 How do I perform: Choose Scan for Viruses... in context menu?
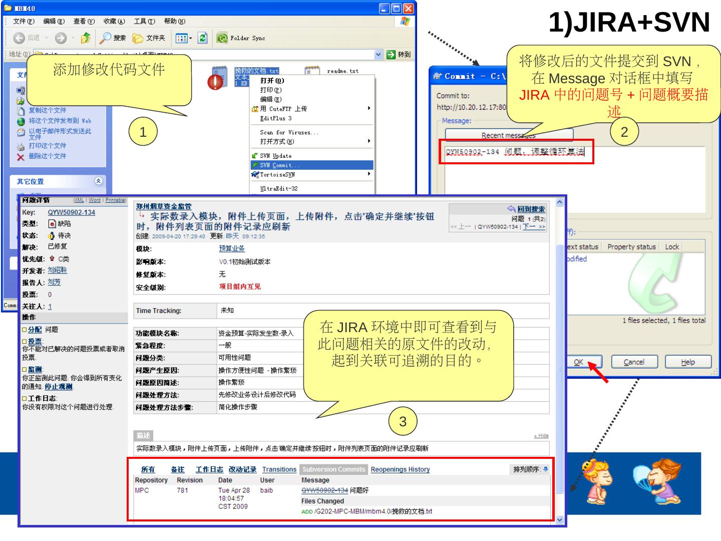312,132
